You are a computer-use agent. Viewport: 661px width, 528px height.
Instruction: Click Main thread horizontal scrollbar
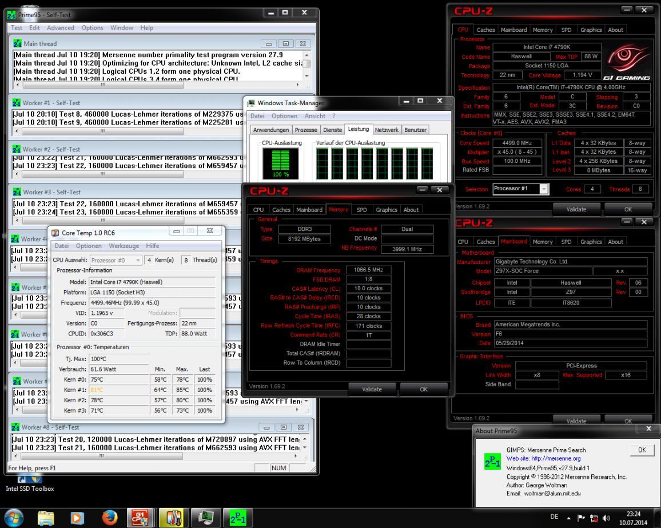click(x=157, y=85)
